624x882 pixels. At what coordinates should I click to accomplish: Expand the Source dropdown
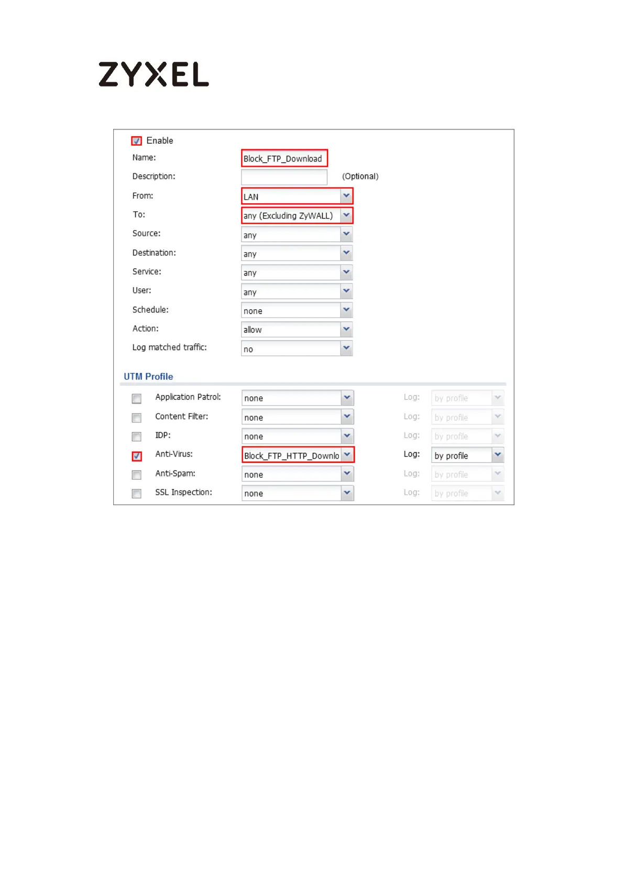297,235
